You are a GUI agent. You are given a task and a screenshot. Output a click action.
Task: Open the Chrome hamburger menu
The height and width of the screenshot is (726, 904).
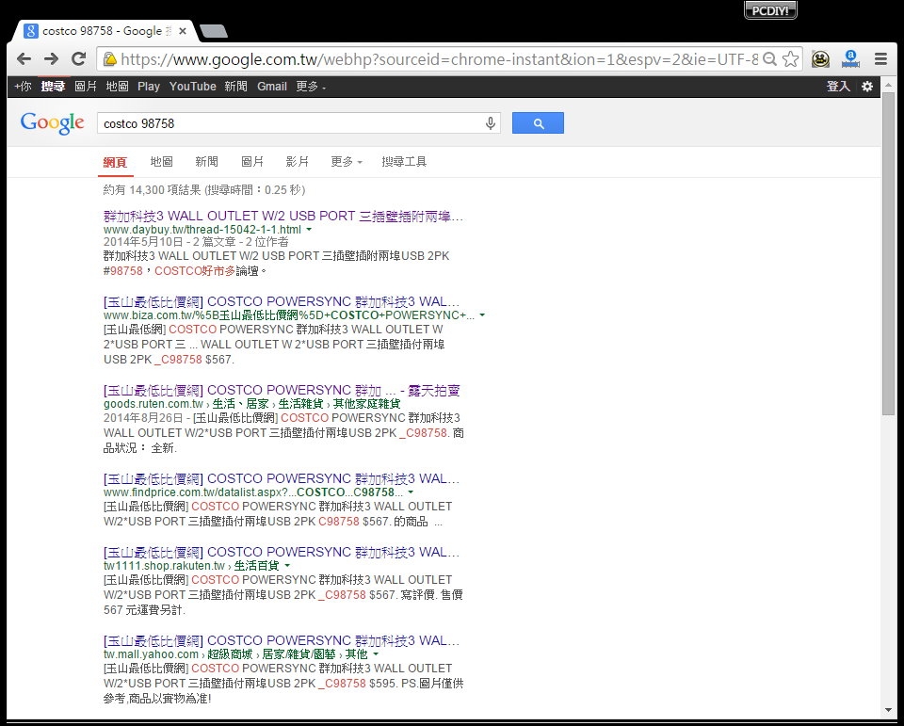click(880, 58)
